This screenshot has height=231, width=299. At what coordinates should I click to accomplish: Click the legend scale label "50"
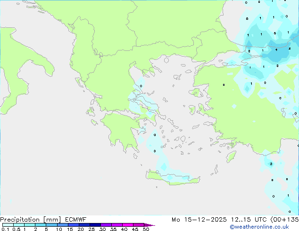(x=146, y=230)
